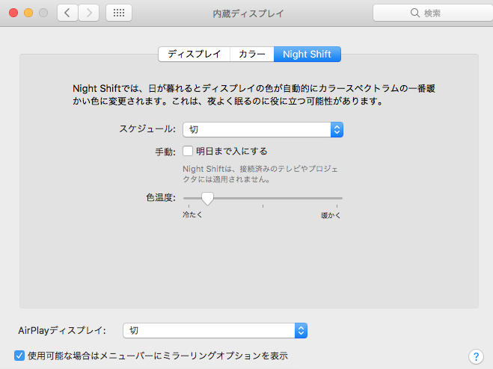Switch to the カラー tab
Screen dimensions: 493x369
pyautogui.click(x=252, y=54)
